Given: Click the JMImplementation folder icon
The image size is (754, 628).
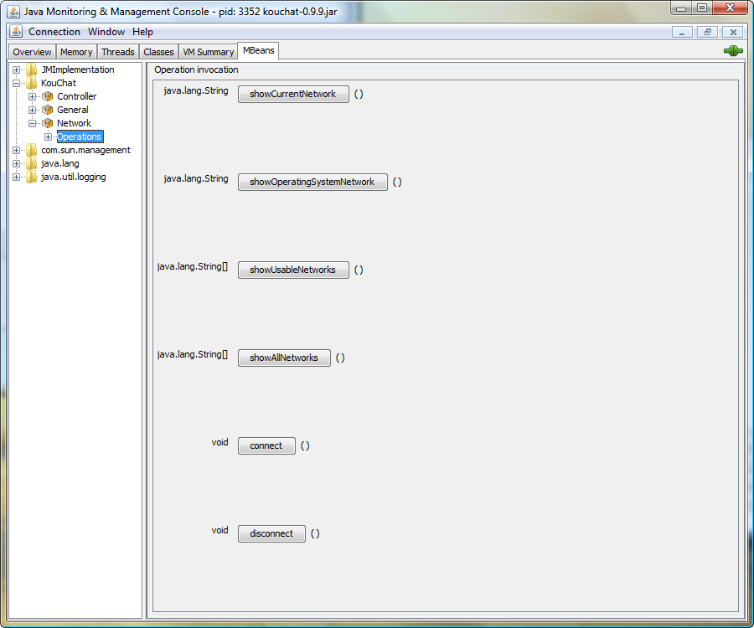Looking at the screenshot, I should tap(31, 69).
